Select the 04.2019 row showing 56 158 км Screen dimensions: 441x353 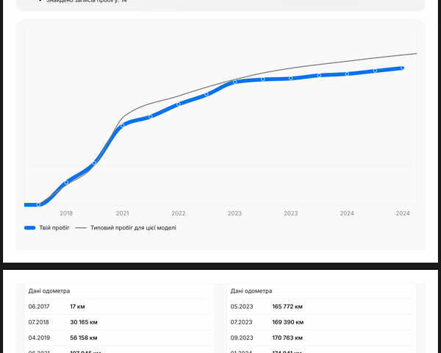coord(118,338)
